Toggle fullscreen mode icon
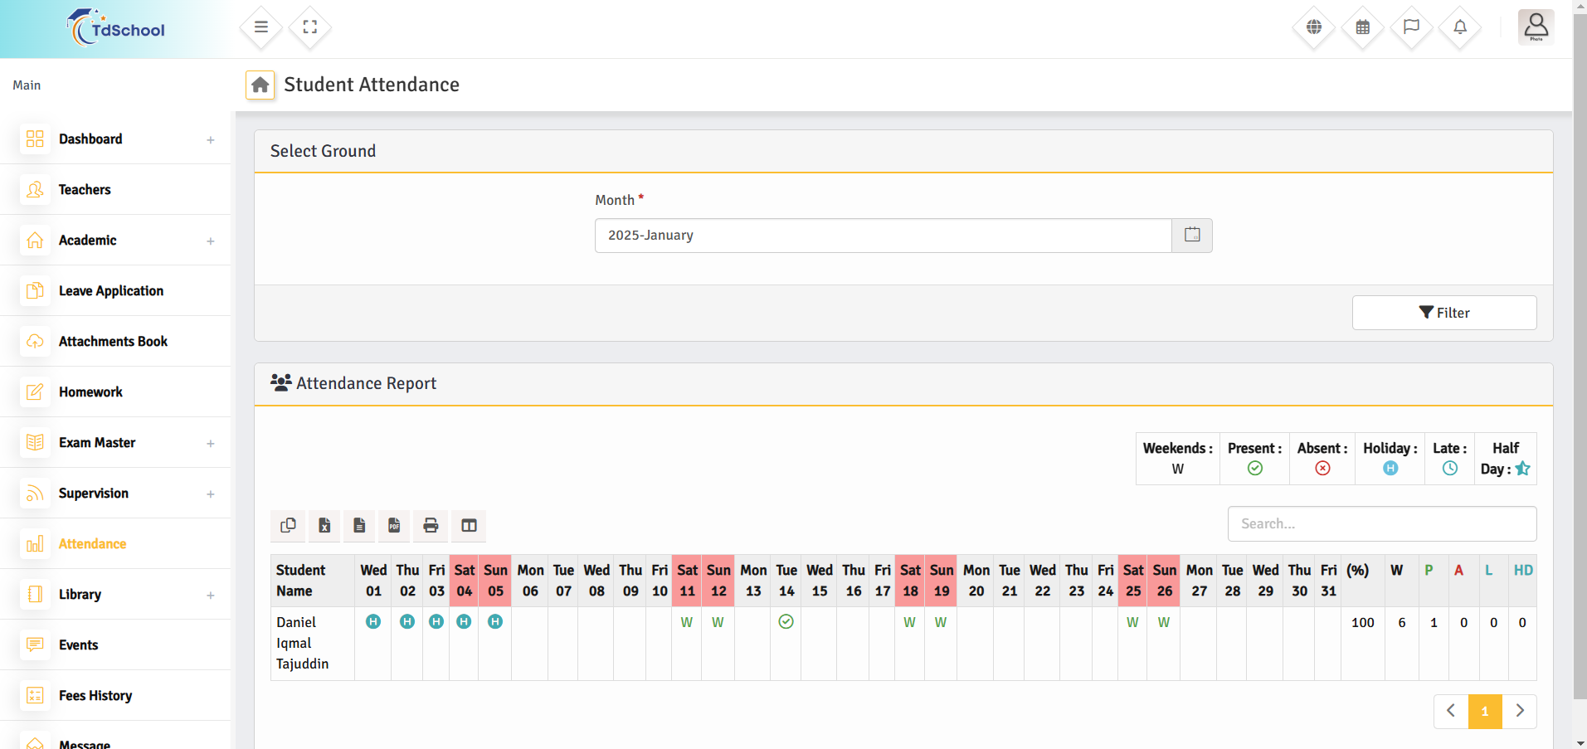The image size is (1587, 749). click(309, 27)
